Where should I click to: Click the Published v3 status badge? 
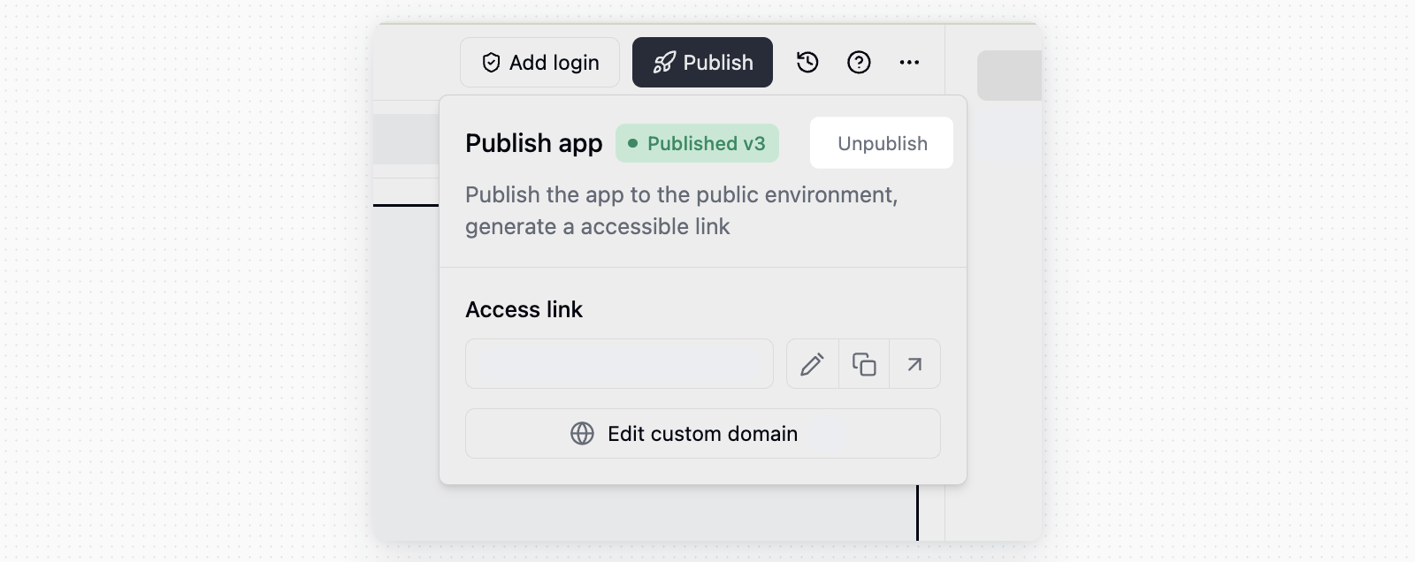tap(697, 143)
